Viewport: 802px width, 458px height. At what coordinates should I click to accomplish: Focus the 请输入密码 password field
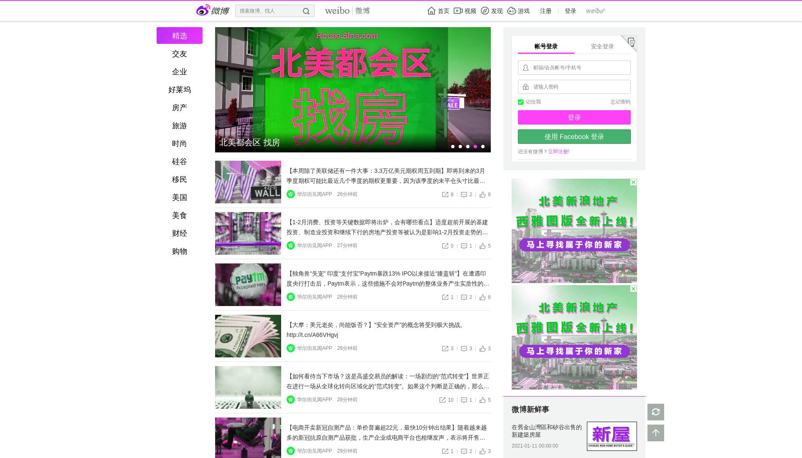pyautogui.click(x=574, y=87)
